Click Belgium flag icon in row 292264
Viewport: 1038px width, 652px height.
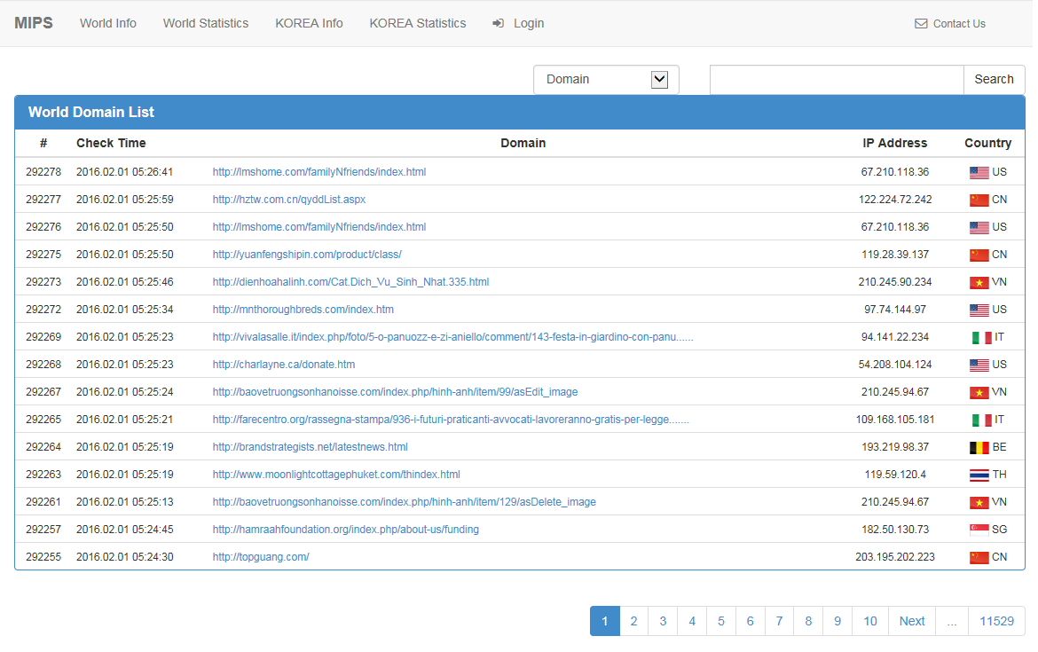pos(979,447)
